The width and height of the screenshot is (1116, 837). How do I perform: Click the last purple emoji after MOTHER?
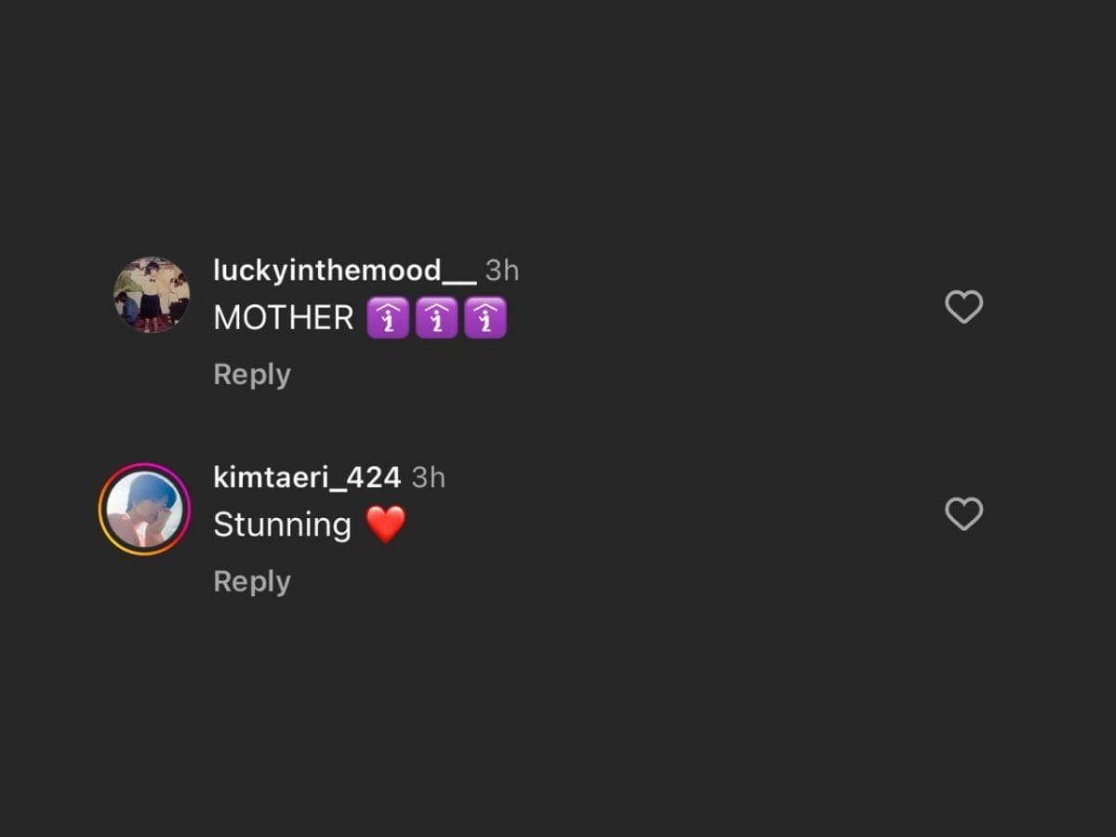(x=485, y=318)
